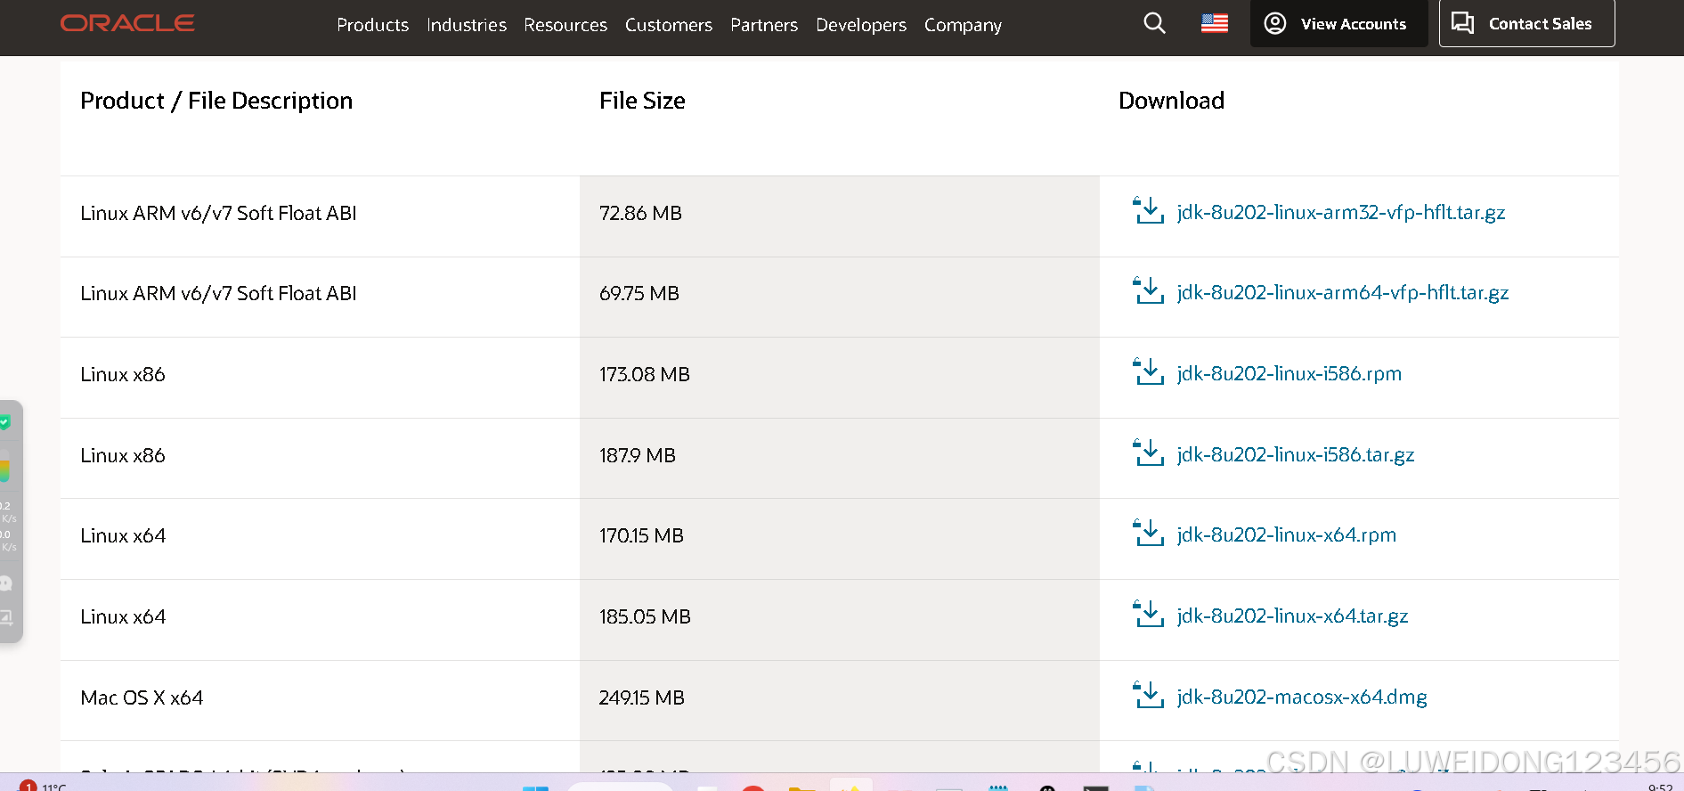
Task: Select the Mac OS X x64 description
Action: (142, 697)
